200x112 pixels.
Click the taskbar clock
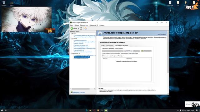(x=192, y=110)
